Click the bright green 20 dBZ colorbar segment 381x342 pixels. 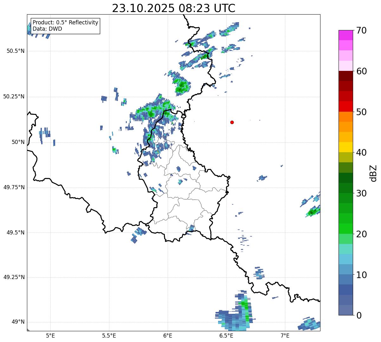pyautogui.click(x=345, y=229)
